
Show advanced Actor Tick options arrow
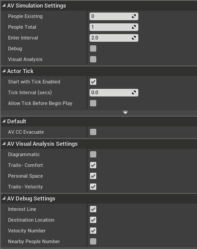coord(125,113)
